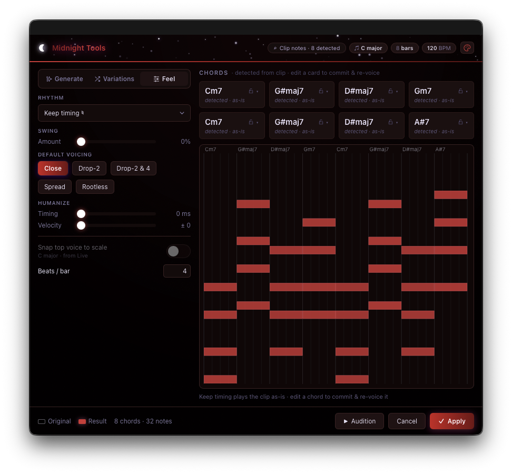Click the Humanize Timing slider handle

[x=81, y=213]
